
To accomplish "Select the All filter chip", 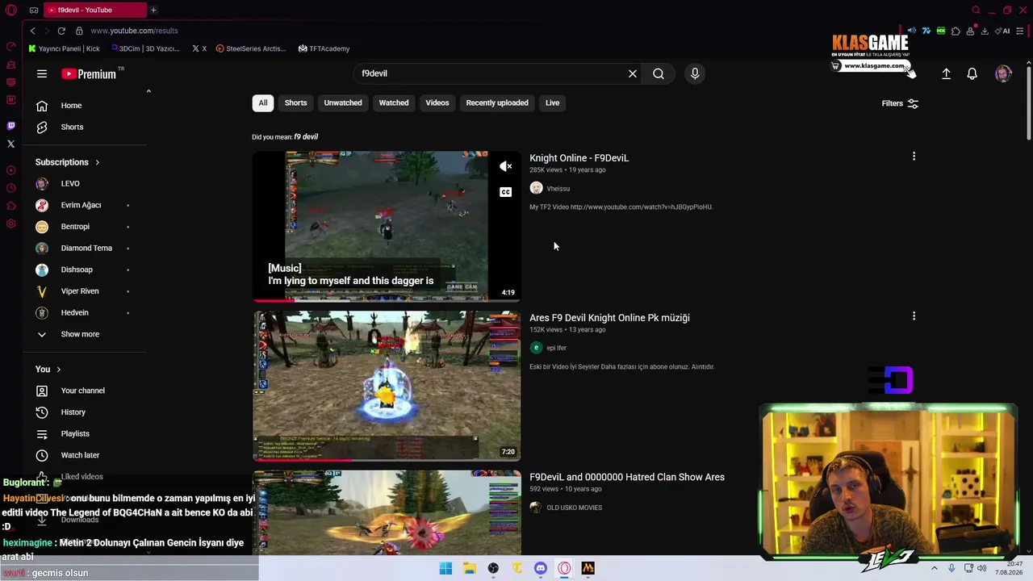I will (x=263, y=102).
